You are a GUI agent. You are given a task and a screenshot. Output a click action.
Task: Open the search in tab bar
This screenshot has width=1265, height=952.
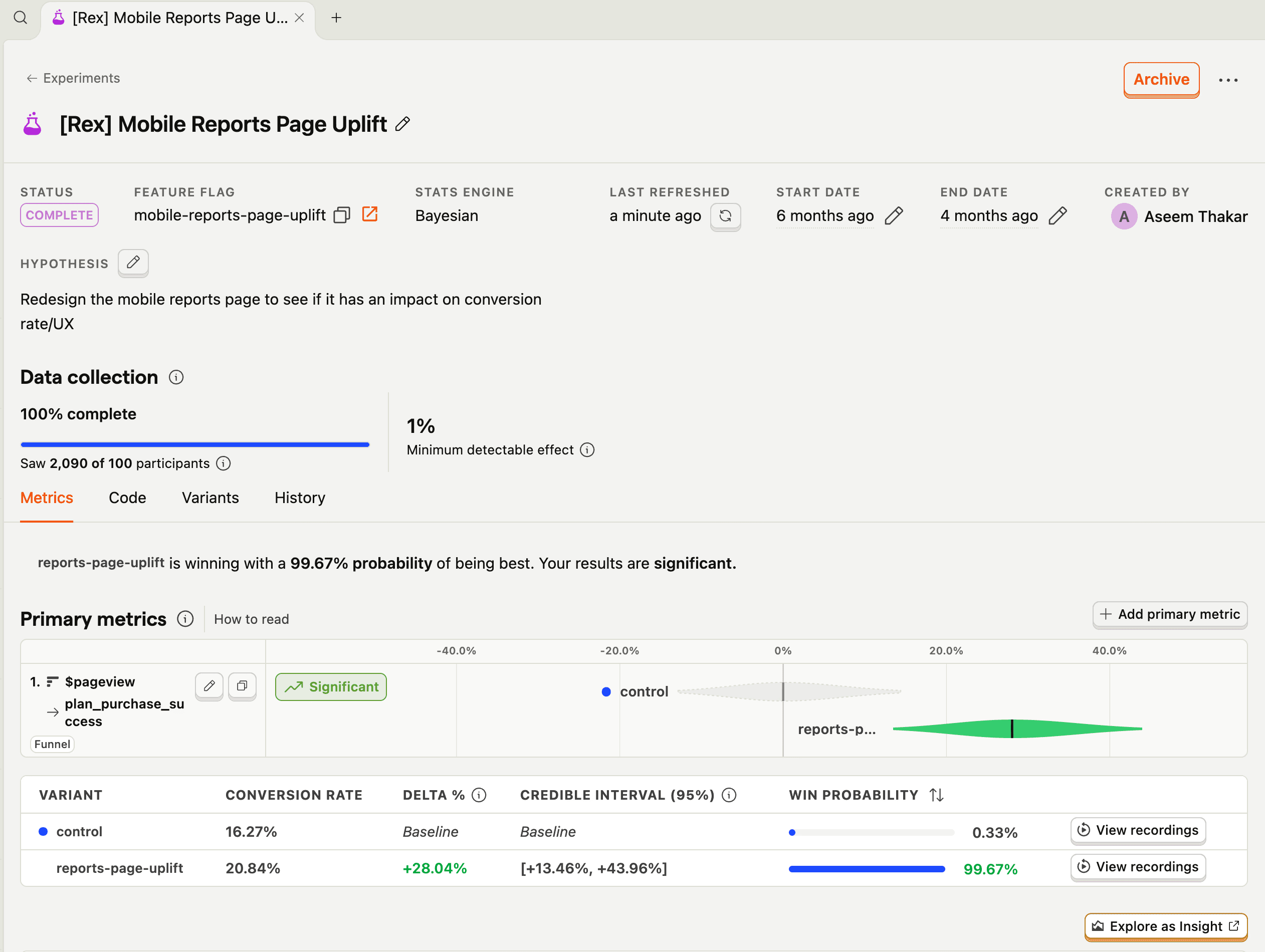point(21,18)
